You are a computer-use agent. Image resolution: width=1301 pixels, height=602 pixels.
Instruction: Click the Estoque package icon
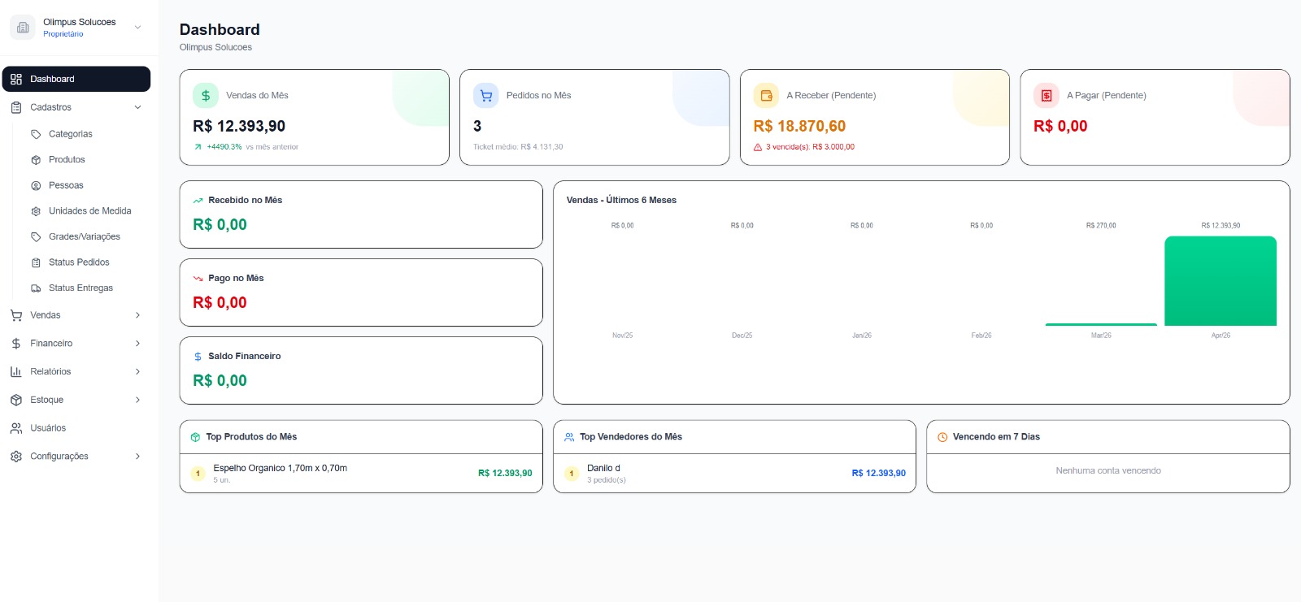pyautogui.click(x=16, y=400)
